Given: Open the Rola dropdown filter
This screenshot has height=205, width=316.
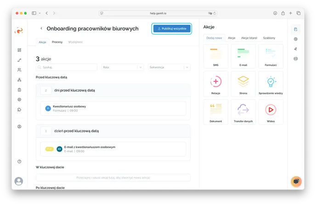Looking at the screenshot, I should click(122, 67).
